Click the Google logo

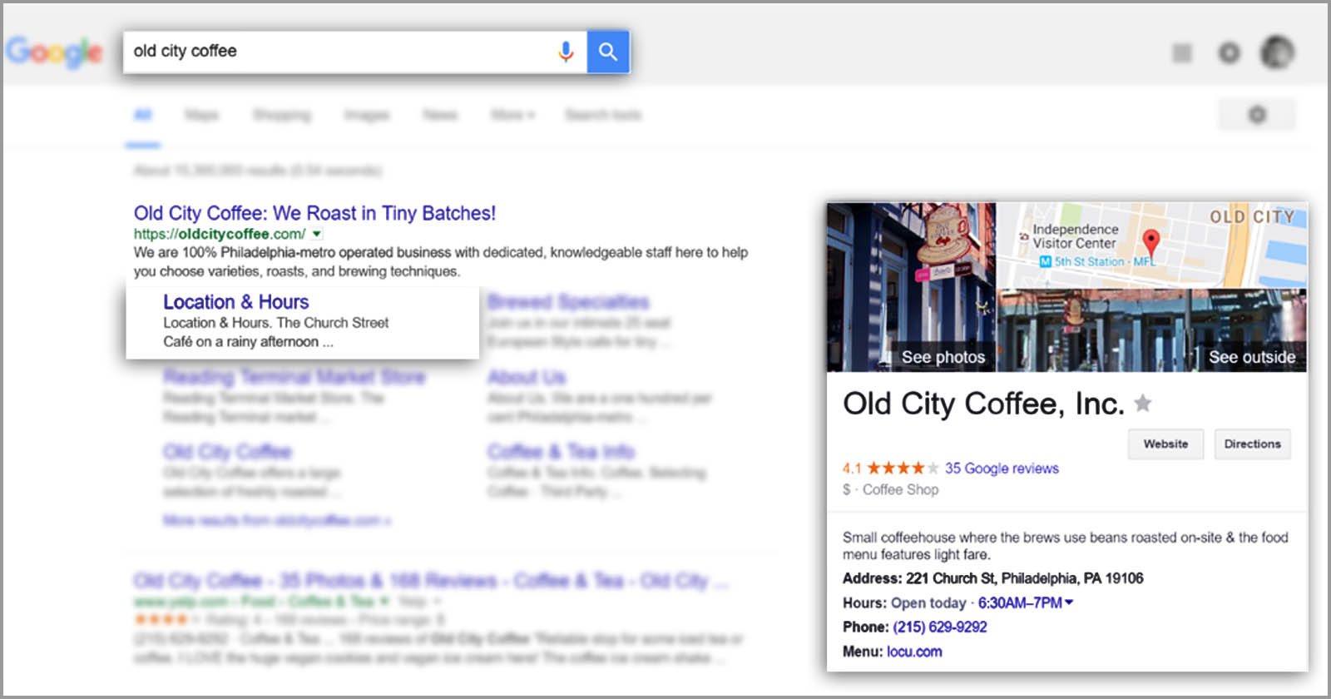(x=54, y=52)
